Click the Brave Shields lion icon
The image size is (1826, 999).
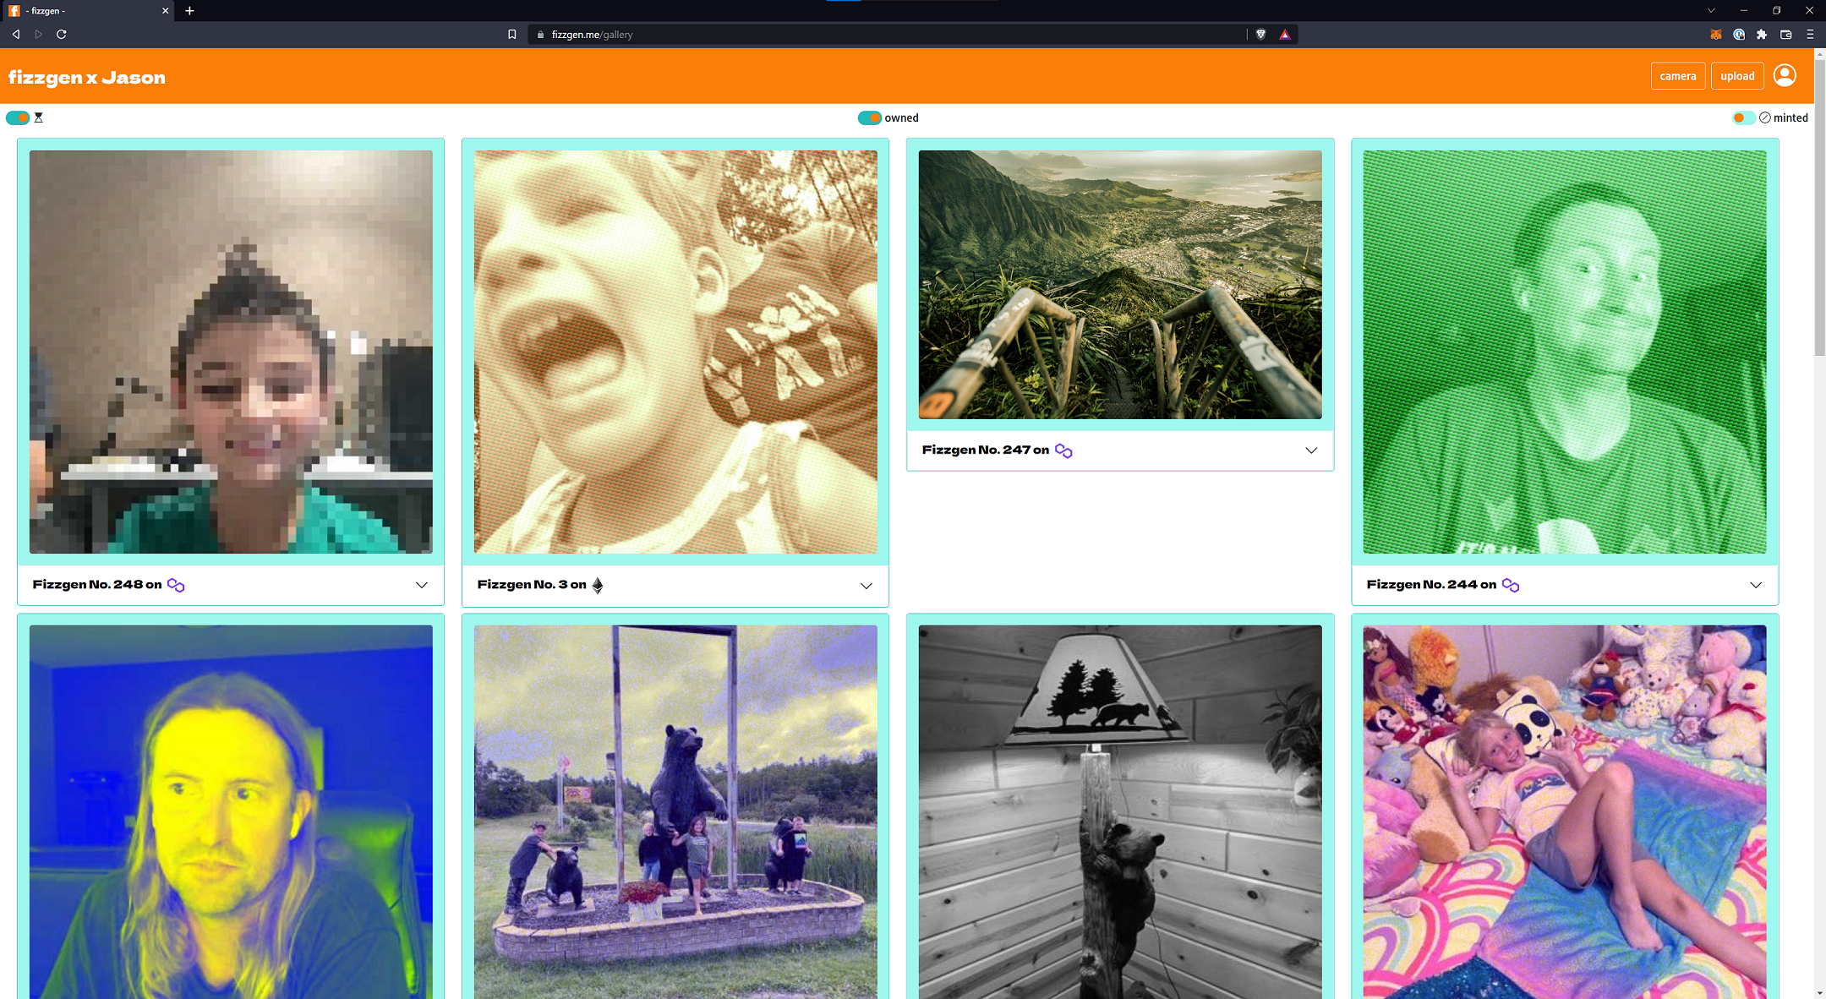pyautogui.click(x=1260, y=35)
